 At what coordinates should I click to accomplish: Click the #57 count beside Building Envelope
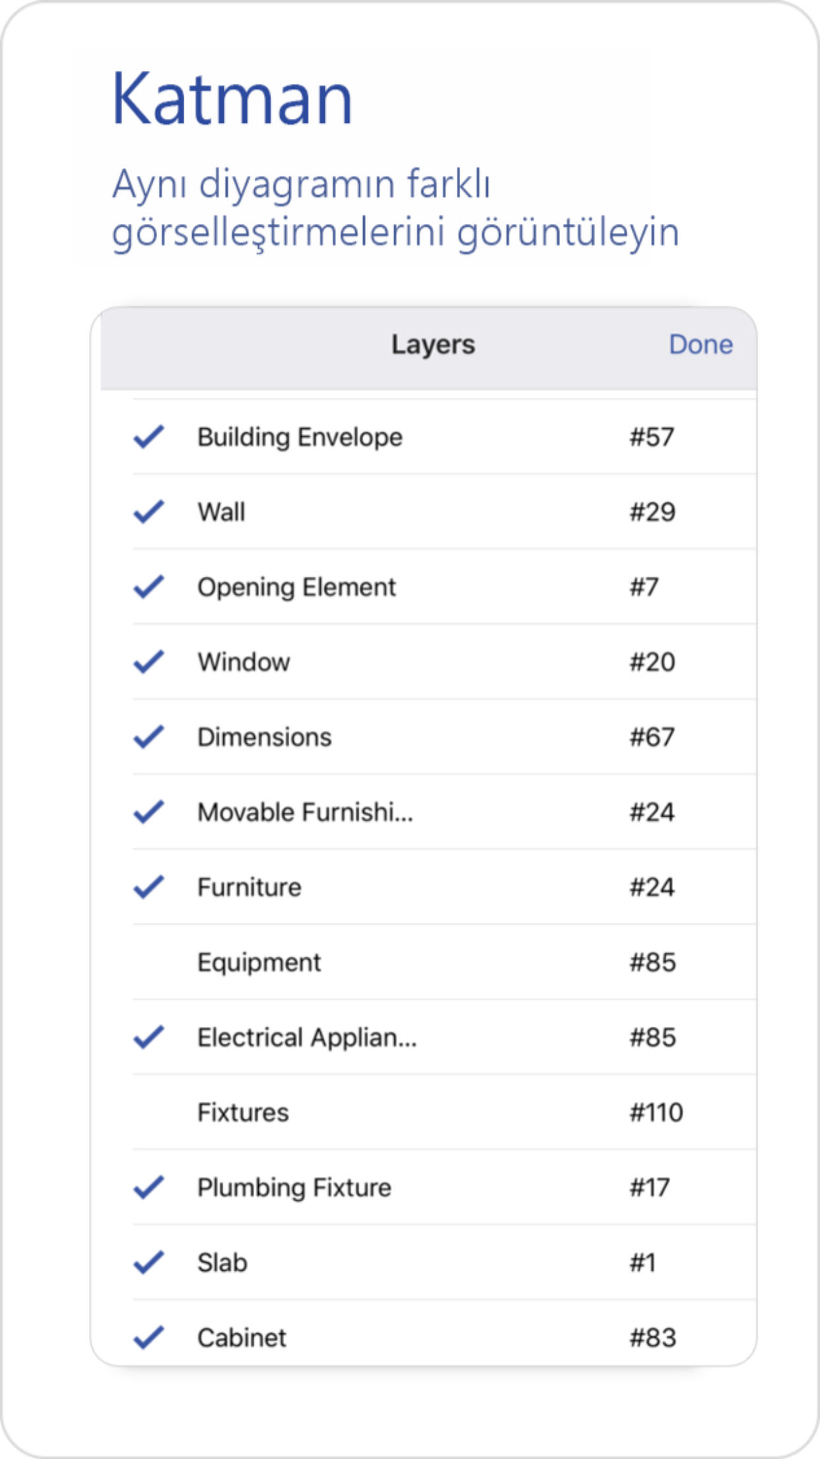pyautogui.click(x=652, y=437)
